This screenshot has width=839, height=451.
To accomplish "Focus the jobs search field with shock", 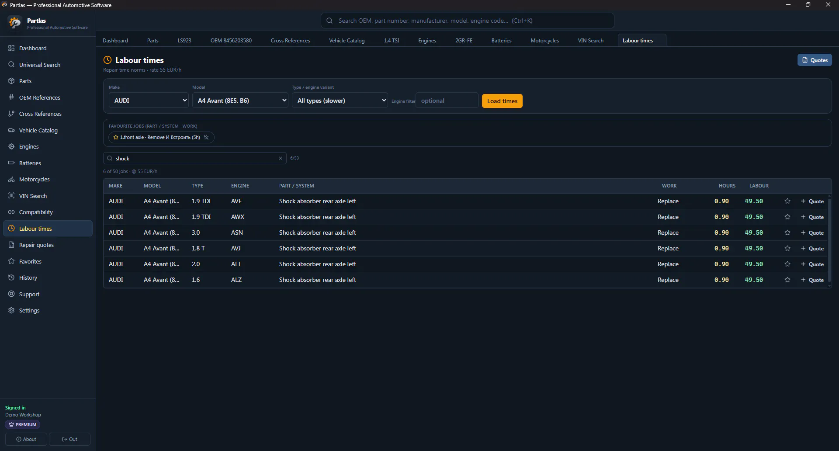I will (x=194, y=158).
